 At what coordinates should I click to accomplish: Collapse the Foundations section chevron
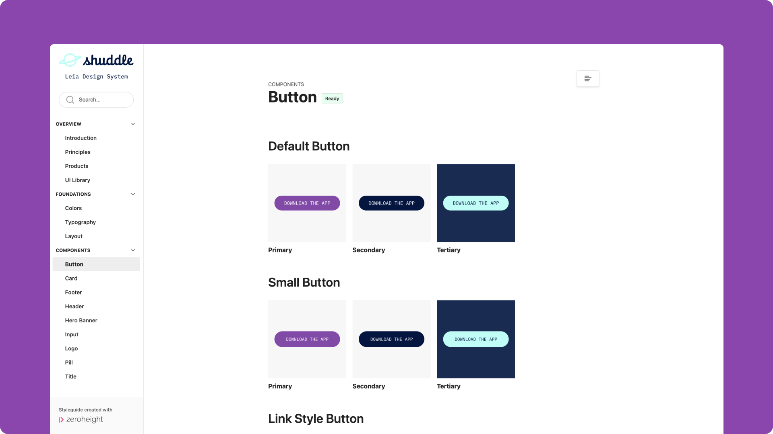pos(133,194)
